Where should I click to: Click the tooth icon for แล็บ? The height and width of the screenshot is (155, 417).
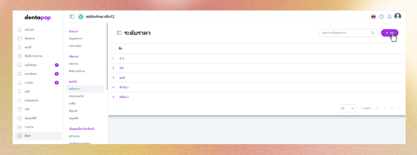point(20,92)
